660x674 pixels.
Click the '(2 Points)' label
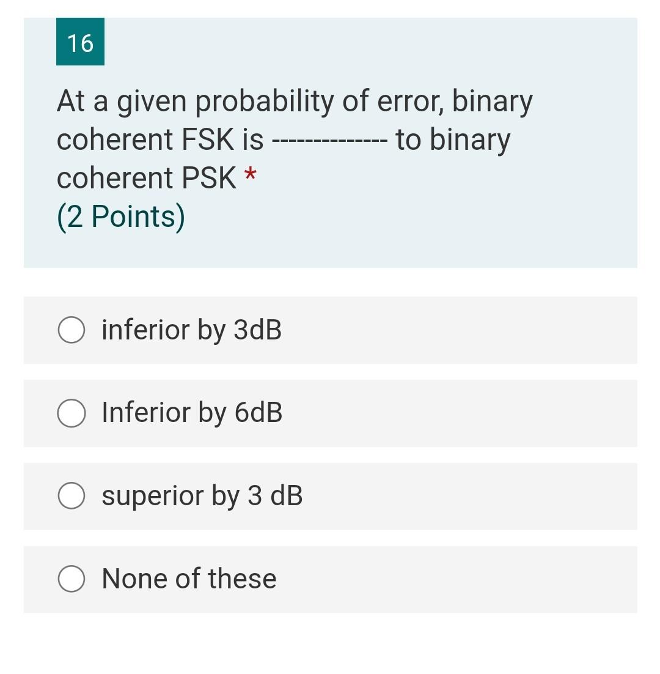(x=120, y=215)
